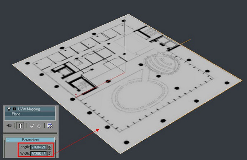The height and width of the screenshot is (160, 247).
Task: Click the Remove Modifier from Stack icon
Action: pos(39,126)
